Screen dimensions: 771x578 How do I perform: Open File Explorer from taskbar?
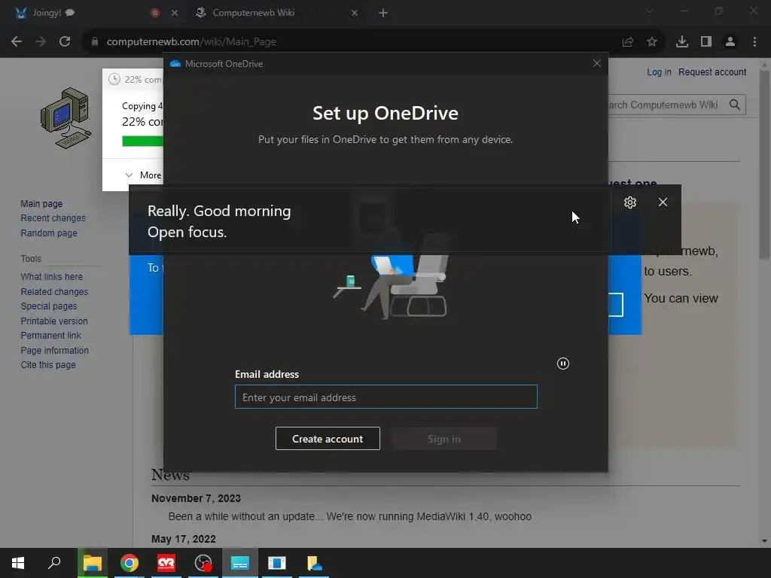coord(93,563)
